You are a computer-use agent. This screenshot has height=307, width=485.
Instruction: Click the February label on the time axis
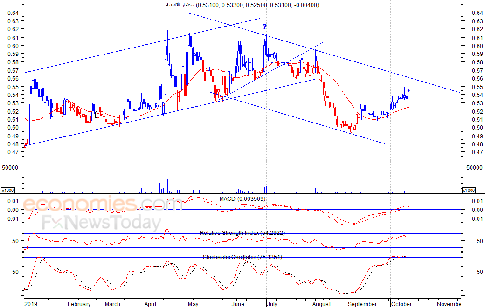(79, 304)
